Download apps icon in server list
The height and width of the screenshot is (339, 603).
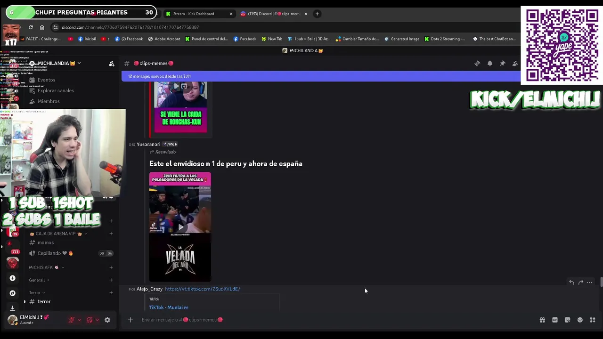click(13, 307)
